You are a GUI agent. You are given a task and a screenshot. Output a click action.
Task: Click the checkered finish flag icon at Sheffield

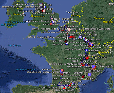click(x=44, y=11)
